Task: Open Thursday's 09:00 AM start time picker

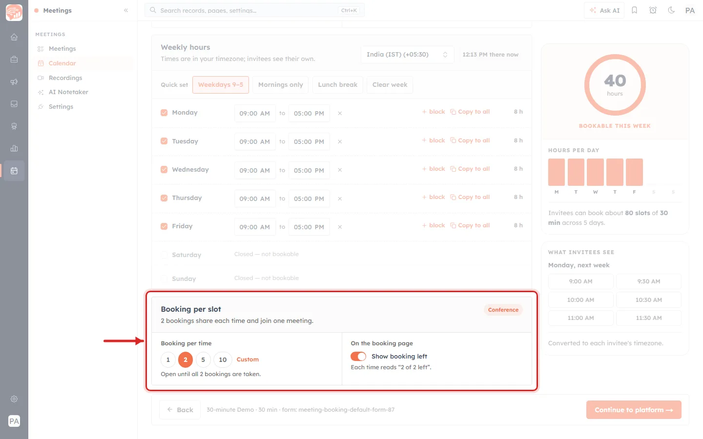Action: pyautogui.click(x=255, y=199)
